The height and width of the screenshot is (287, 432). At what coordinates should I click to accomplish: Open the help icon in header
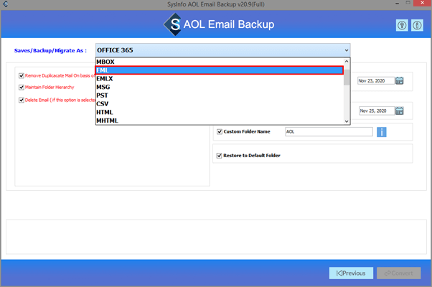402,26
